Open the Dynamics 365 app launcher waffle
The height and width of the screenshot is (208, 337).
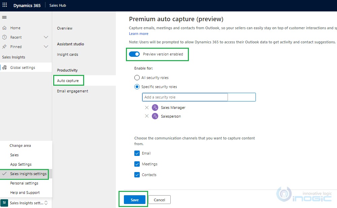click(x=5, y=5)
